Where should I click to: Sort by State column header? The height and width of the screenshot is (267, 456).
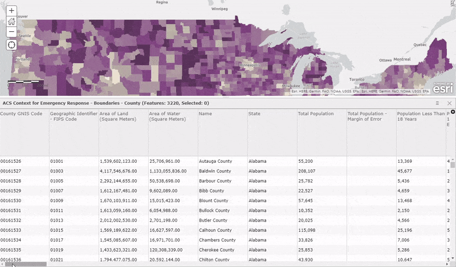(254, 114)
